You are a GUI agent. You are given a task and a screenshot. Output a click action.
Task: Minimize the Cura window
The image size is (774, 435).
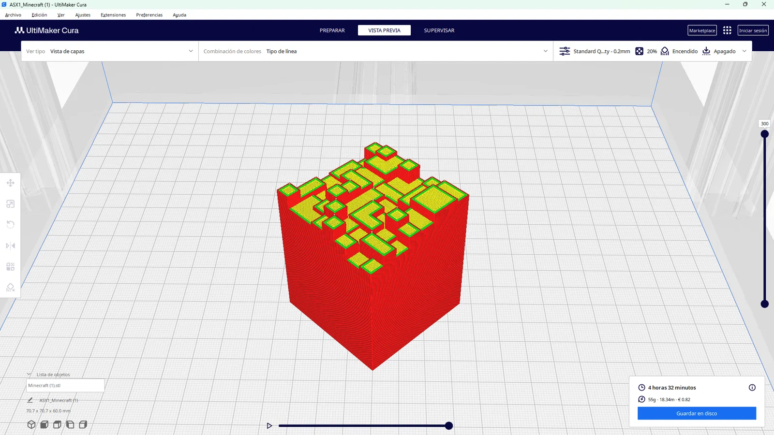coord(727,4)
